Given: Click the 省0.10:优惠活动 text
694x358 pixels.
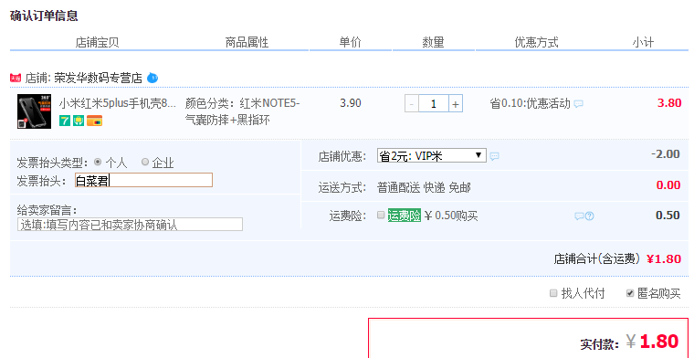Looking at the screenshot, I should click(x=530, y=103).
